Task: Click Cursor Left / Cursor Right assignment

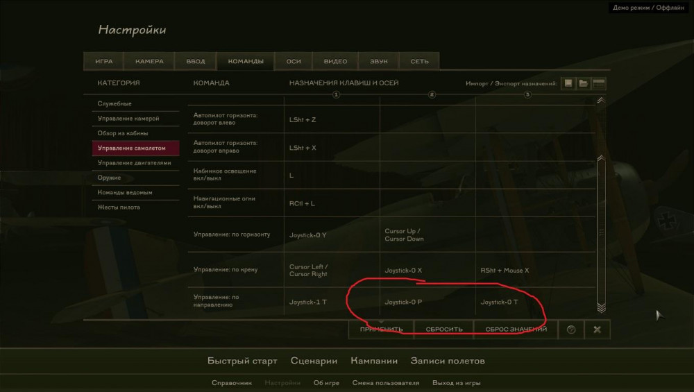Action: pyautogui.click(x=332, y=270)
